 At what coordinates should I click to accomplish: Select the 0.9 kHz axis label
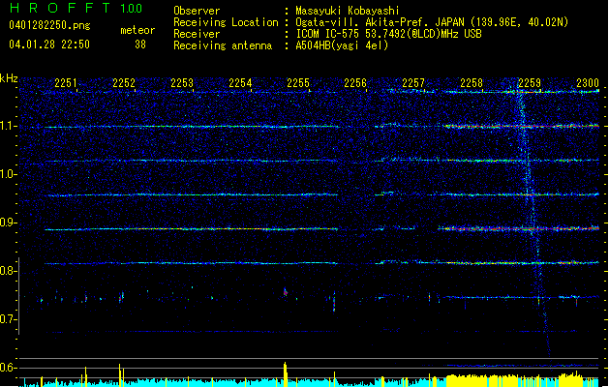tap(9, 223)
